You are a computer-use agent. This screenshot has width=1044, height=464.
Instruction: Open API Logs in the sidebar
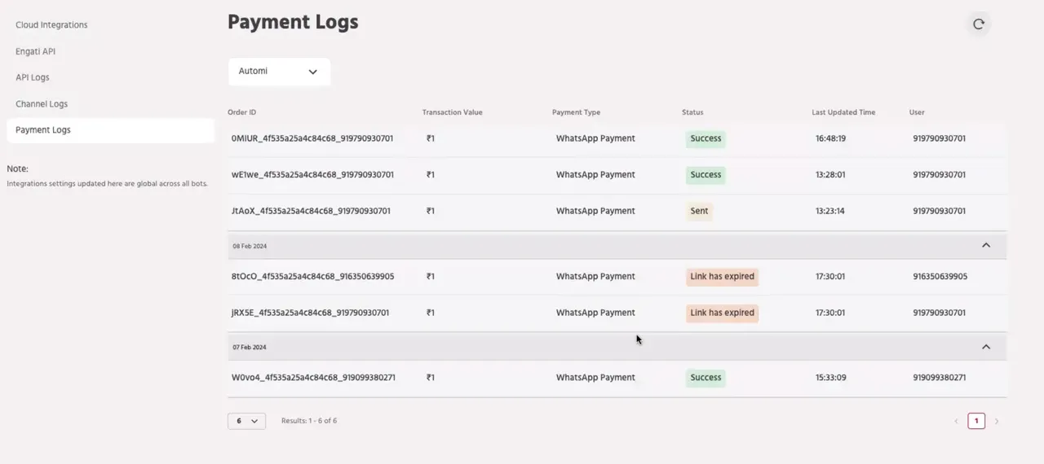tap(33, 77)
